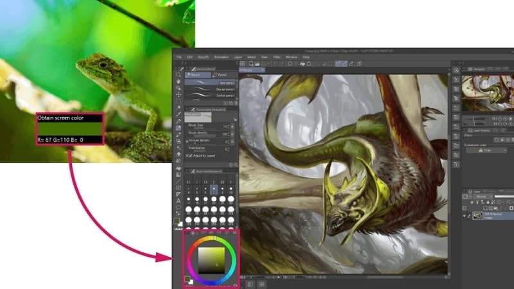Click topmost icon in collapsed palette strip
The width and height of the screenshot is (514, 289).
pos(456,70)
